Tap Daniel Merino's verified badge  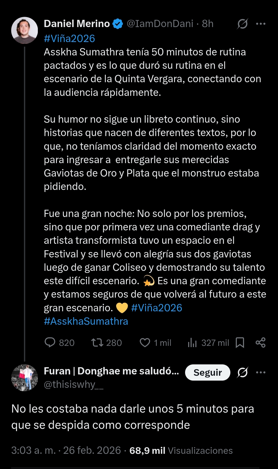coord(118,24)
